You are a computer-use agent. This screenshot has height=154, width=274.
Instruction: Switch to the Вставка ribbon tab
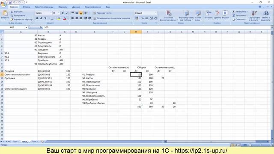click(x=26, y=7)
